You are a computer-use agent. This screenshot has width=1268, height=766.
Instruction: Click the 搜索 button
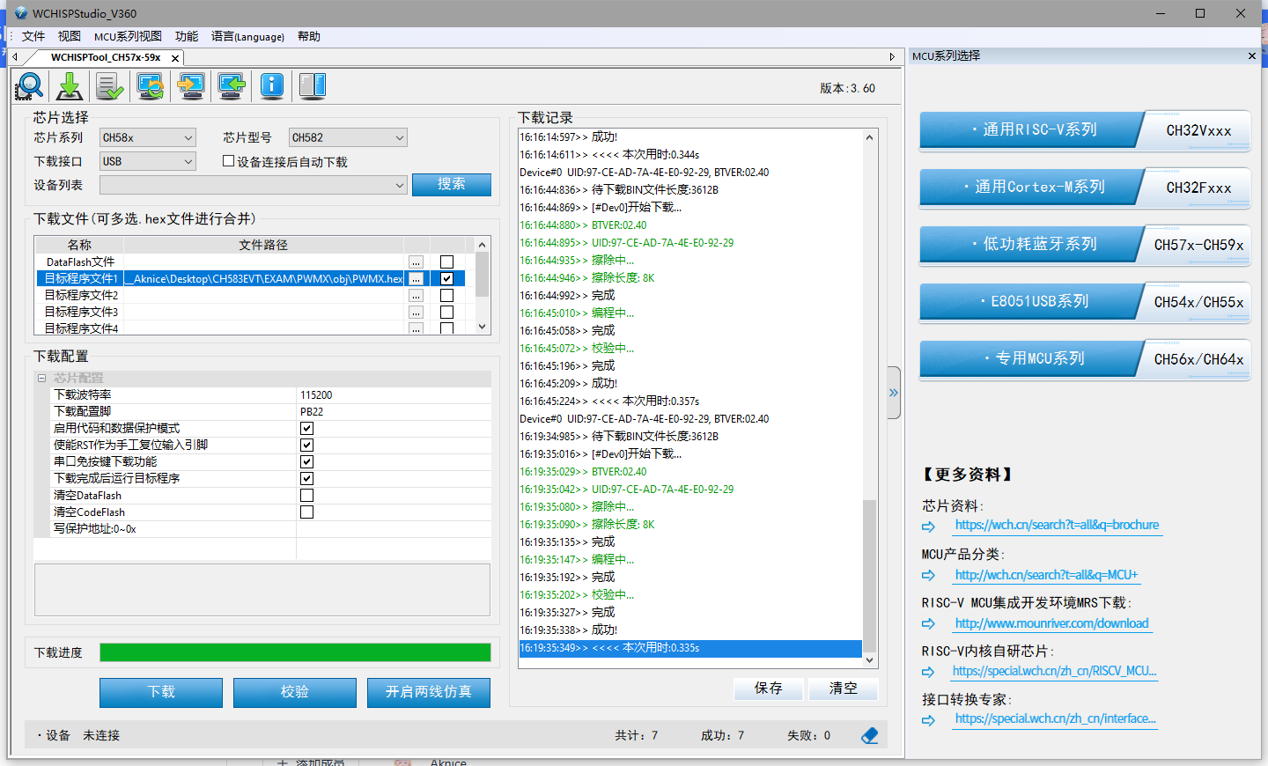(x=452, y=184)
